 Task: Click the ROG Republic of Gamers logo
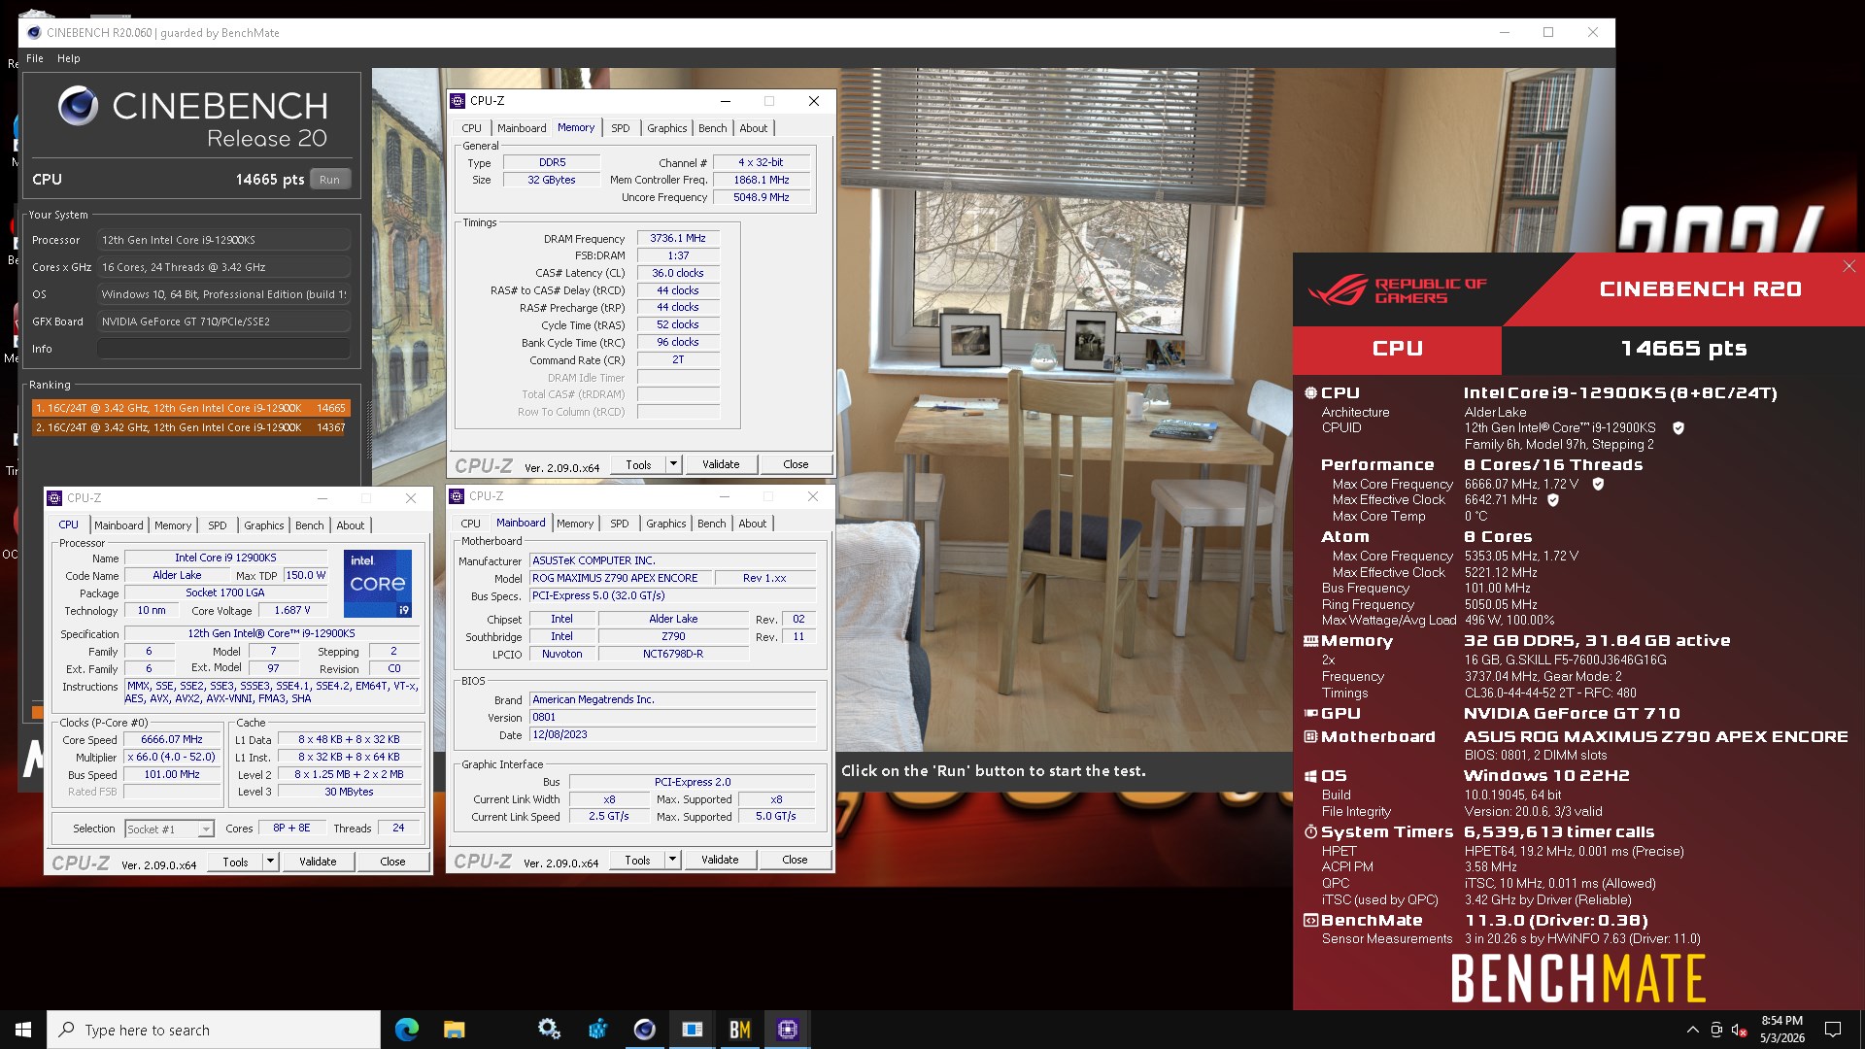point(1398,289)
